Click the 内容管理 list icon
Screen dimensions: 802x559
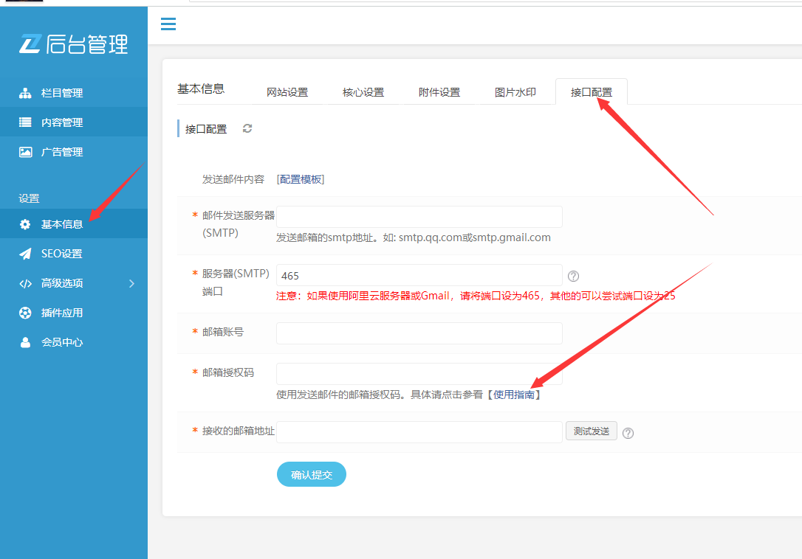[25, 122]
